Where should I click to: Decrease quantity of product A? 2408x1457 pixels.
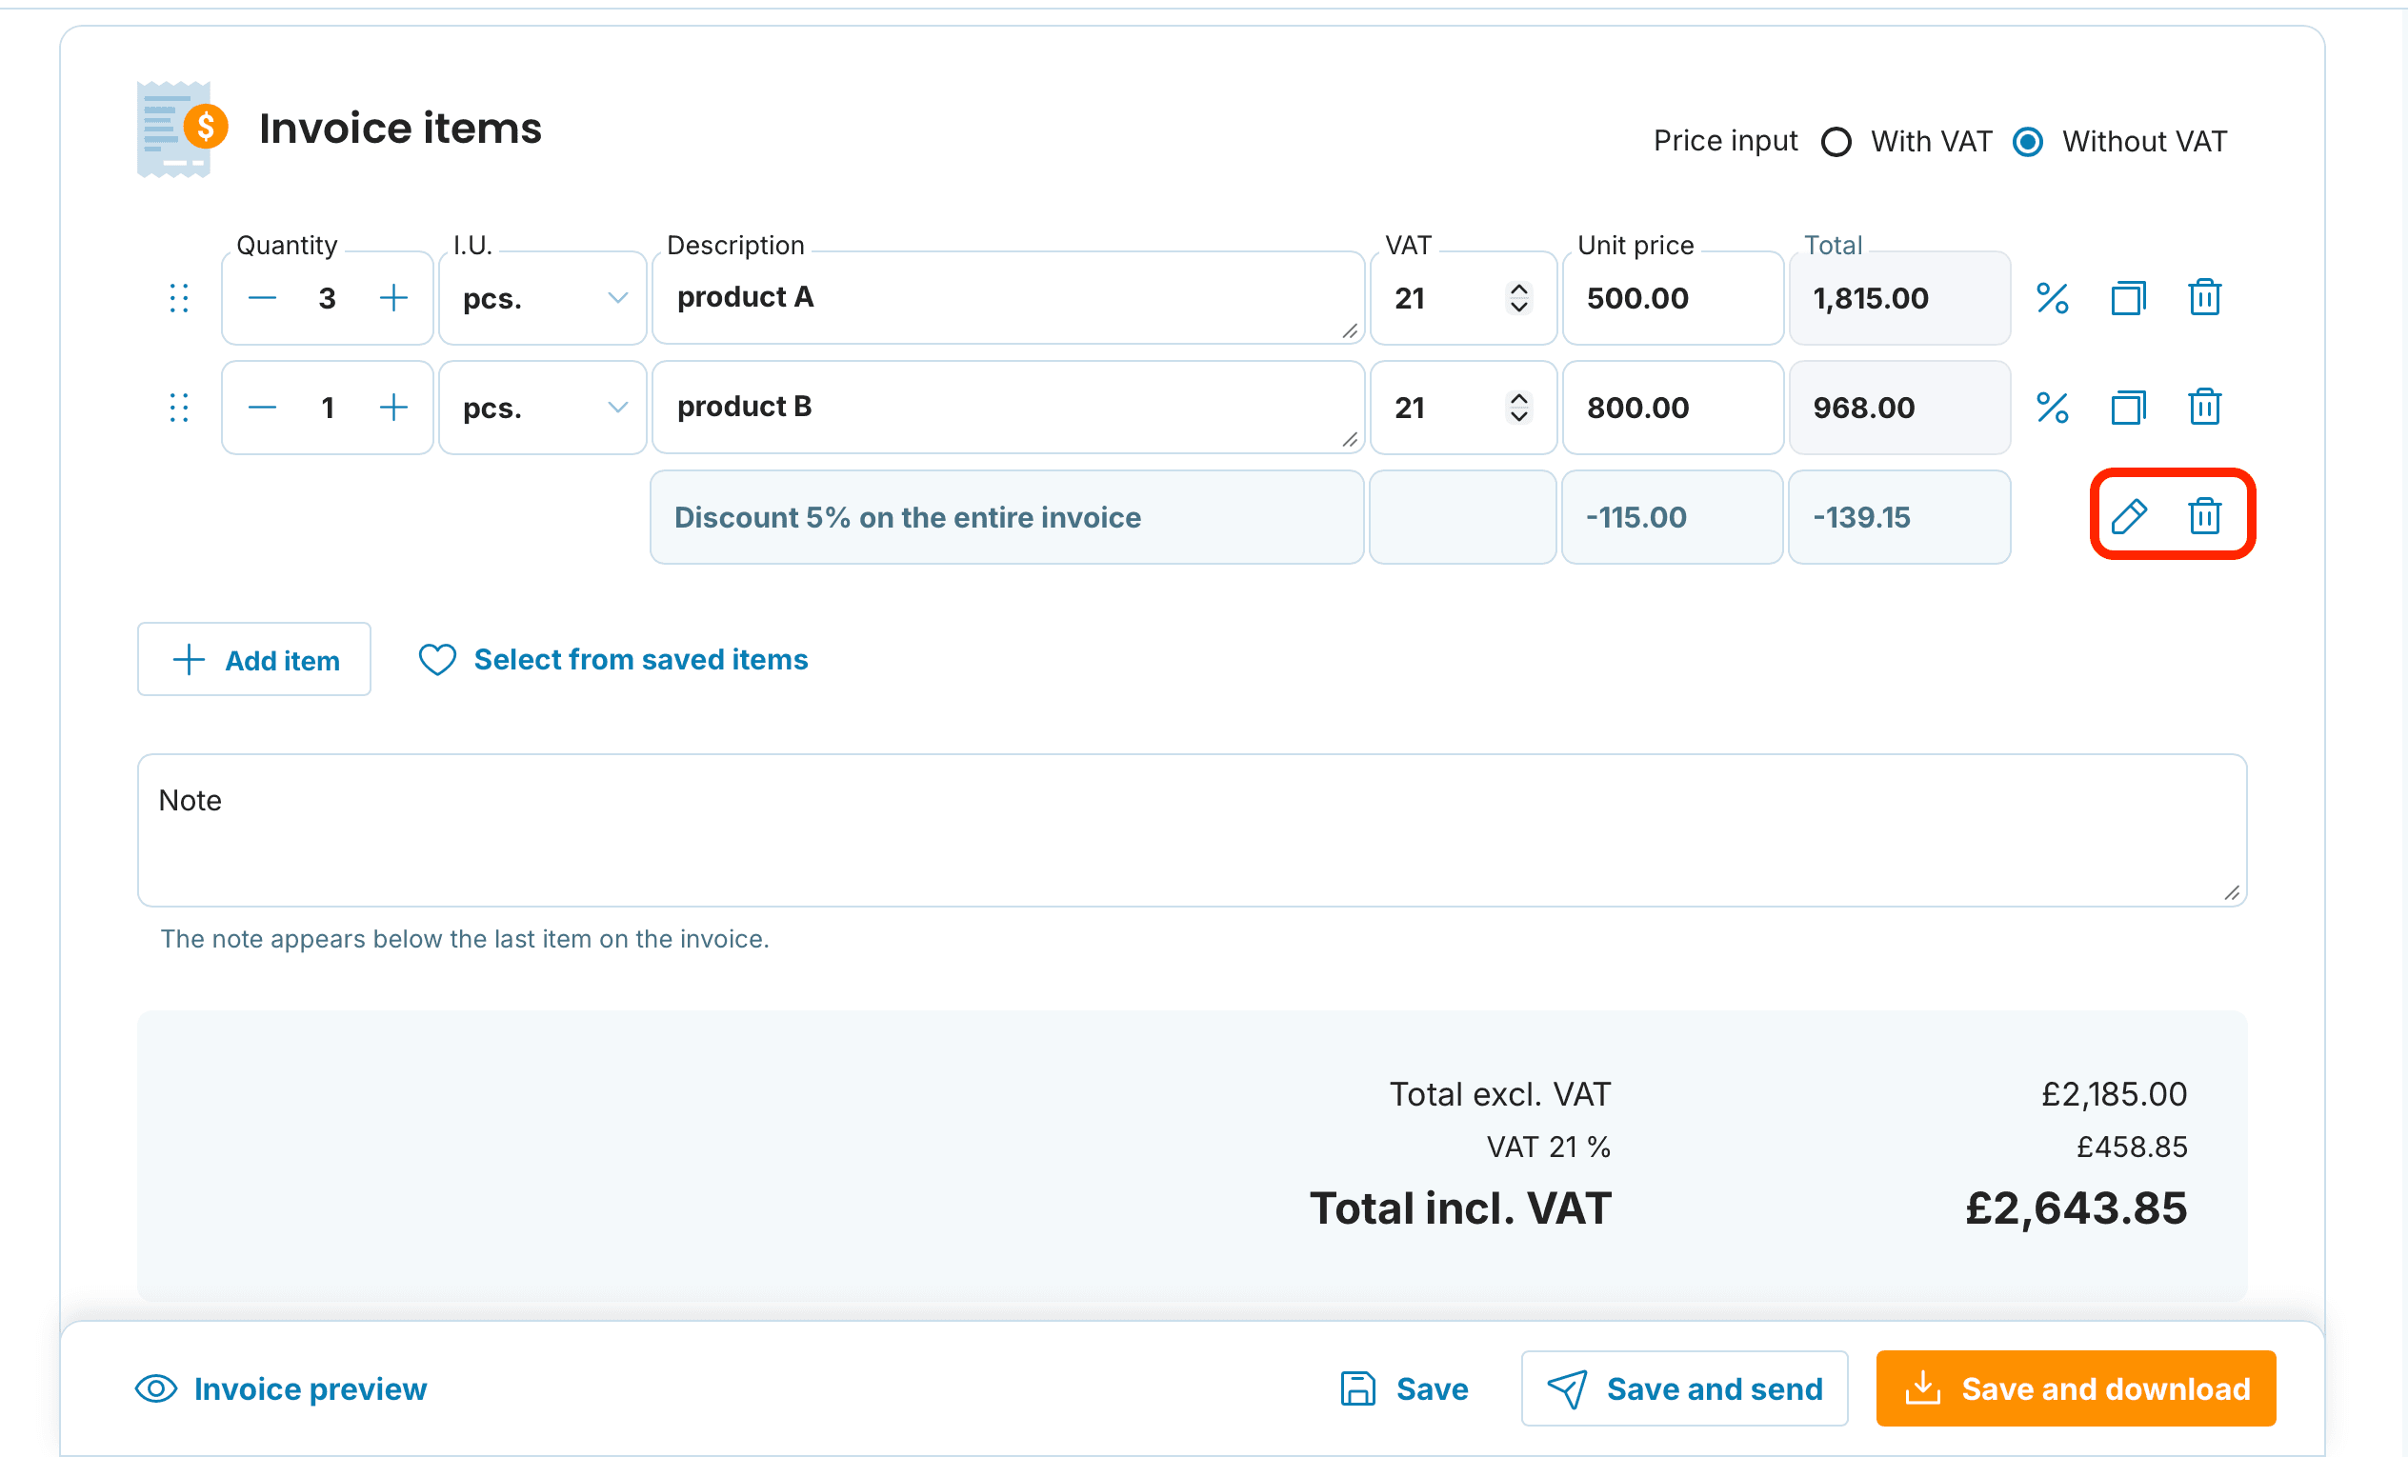(262, 298)
